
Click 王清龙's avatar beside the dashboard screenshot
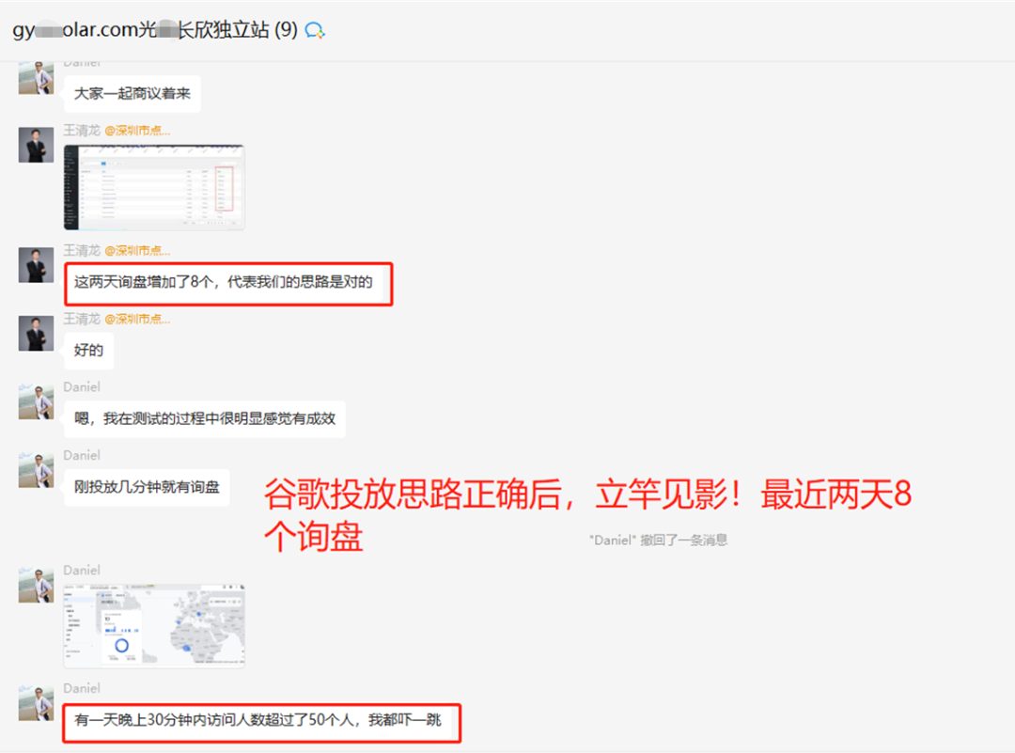point(35,146)
